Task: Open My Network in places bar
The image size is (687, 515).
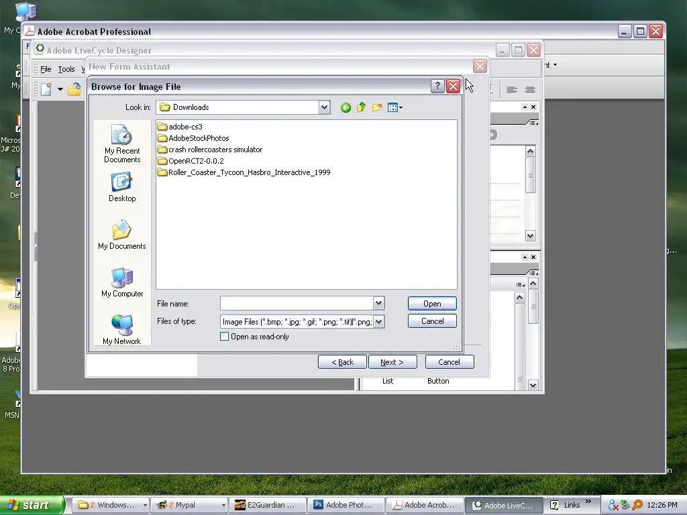Action: pyautogui.click(x=122, y=329)
